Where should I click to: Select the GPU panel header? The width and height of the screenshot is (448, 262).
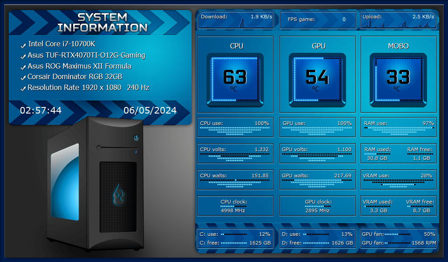point(318,45)
